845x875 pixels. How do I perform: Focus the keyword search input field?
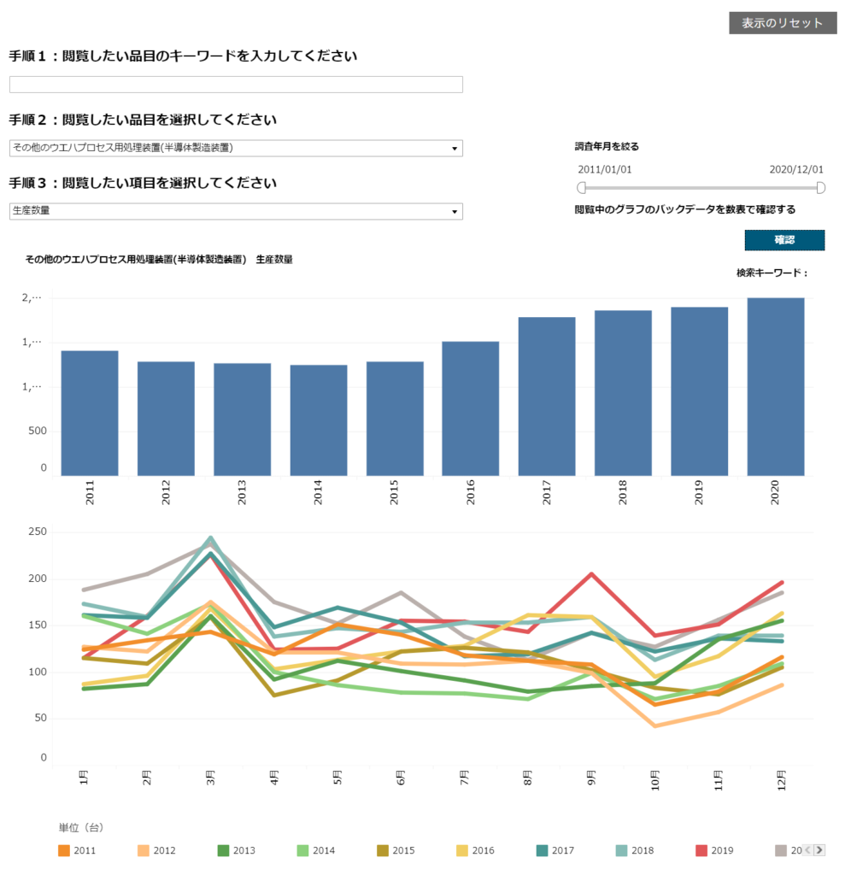(x=236, y=85)
